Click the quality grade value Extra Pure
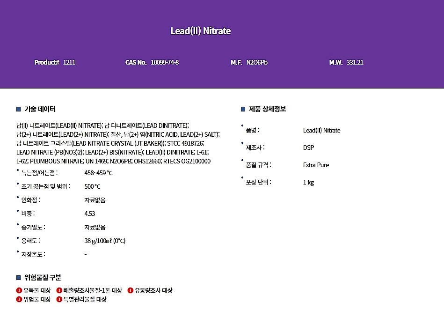 click(316, 165)
